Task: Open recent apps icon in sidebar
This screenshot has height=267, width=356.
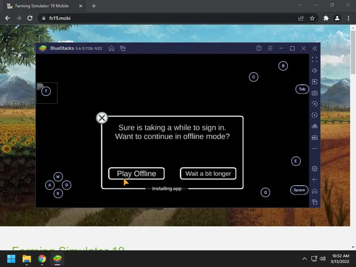Action: point(314,202)
